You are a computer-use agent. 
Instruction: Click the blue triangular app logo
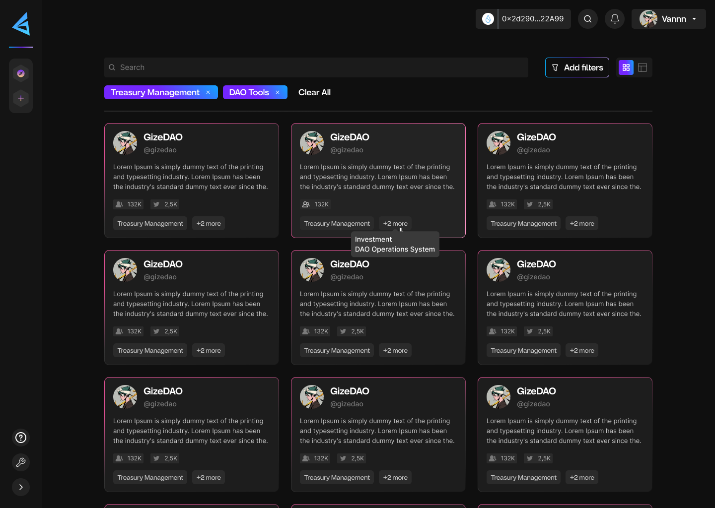21,24
